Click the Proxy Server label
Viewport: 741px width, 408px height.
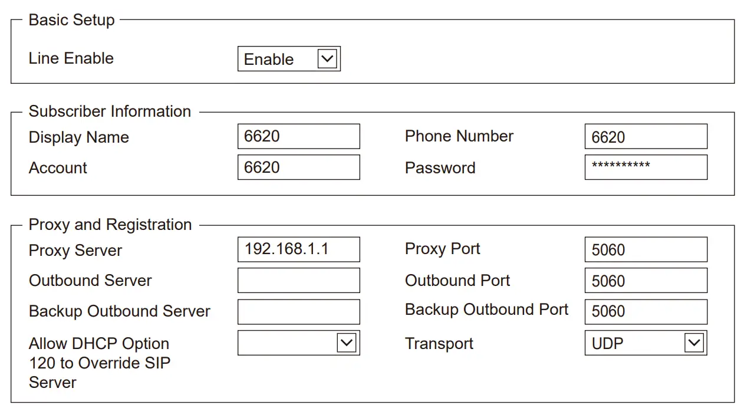tap(75, 251)
